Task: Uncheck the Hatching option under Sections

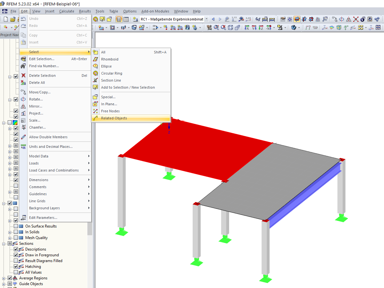Action: coord(16,266)
